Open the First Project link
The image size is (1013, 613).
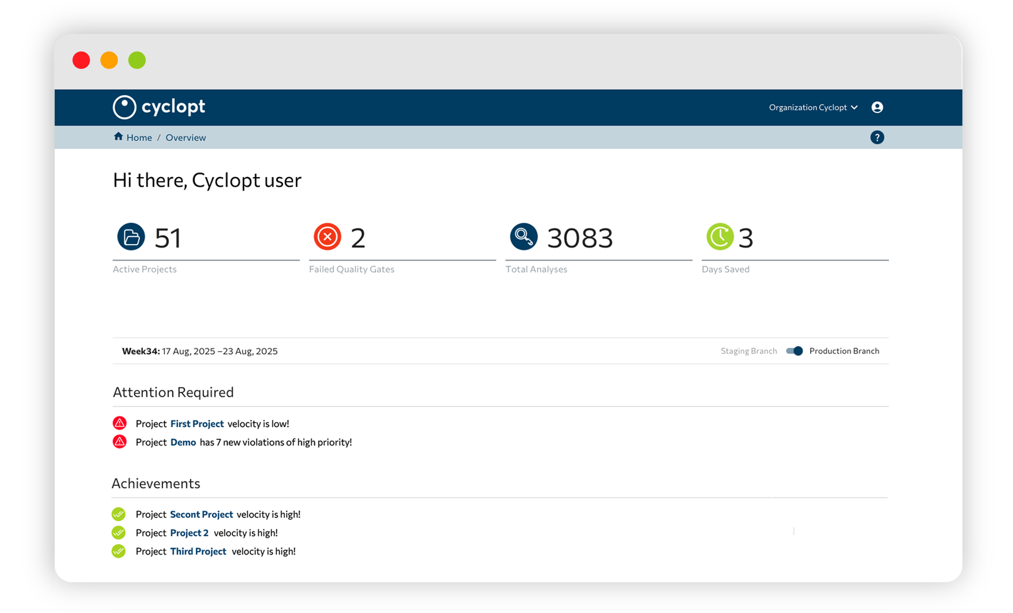197,424
